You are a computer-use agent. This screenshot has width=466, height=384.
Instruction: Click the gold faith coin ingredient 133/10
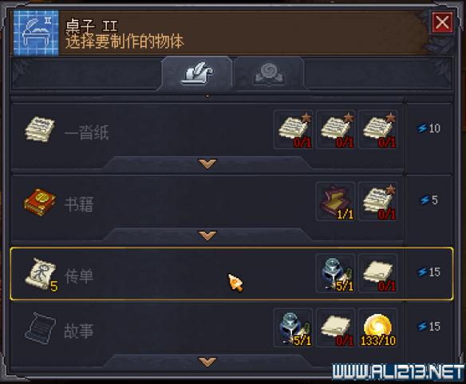point(378,328)
